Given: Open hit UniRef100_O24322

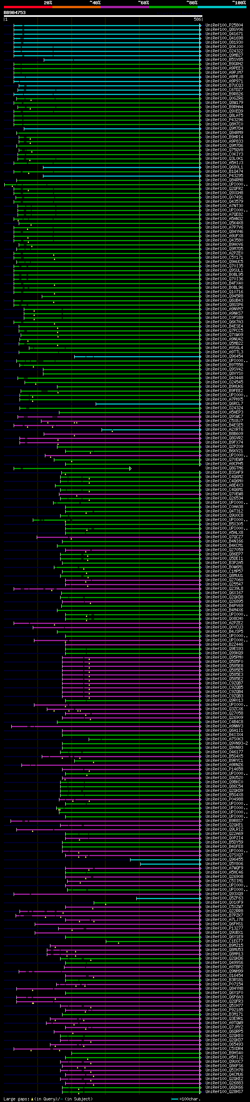Looking at the screenshot, I should (x=224, y=51).
